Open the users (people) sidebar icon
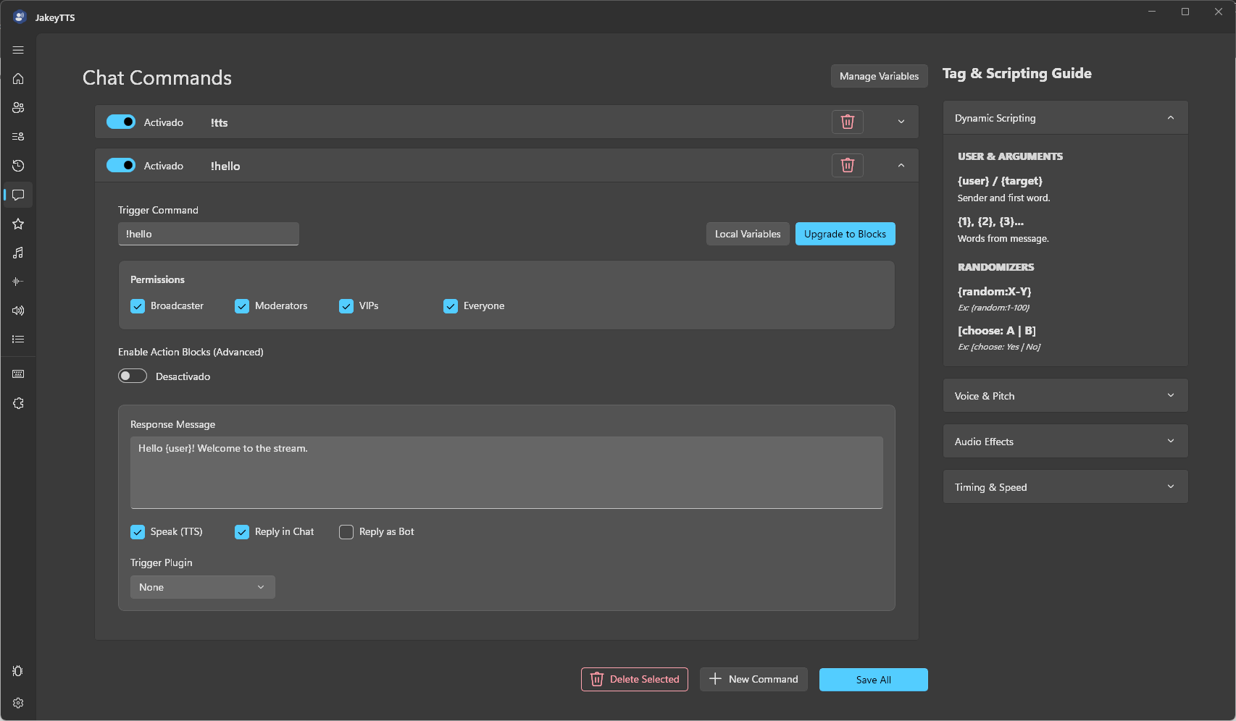The width and height of the screenshot is (1236, 721). click(x=18, y=108)
